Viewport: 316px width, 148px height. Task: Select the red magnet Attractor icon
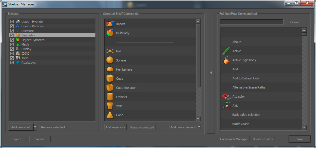(x=226, y=97)
